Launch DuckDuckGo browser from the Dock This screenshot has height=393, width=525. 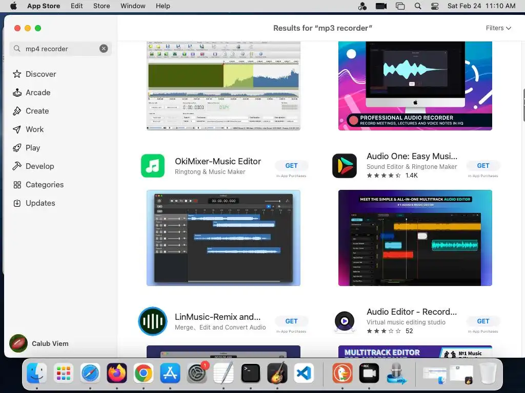(x=342, y=373)
